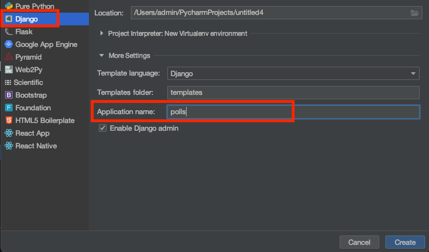Click the Application name field
Image resolution: width=429 pixels, height=252 pixels.
(x=293, y=112)
